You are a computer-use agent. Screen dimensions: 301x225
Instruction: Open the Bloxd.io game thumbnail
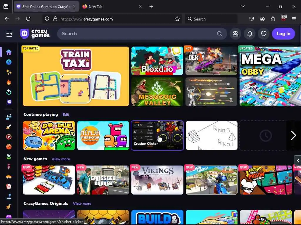tap(157, 61)
